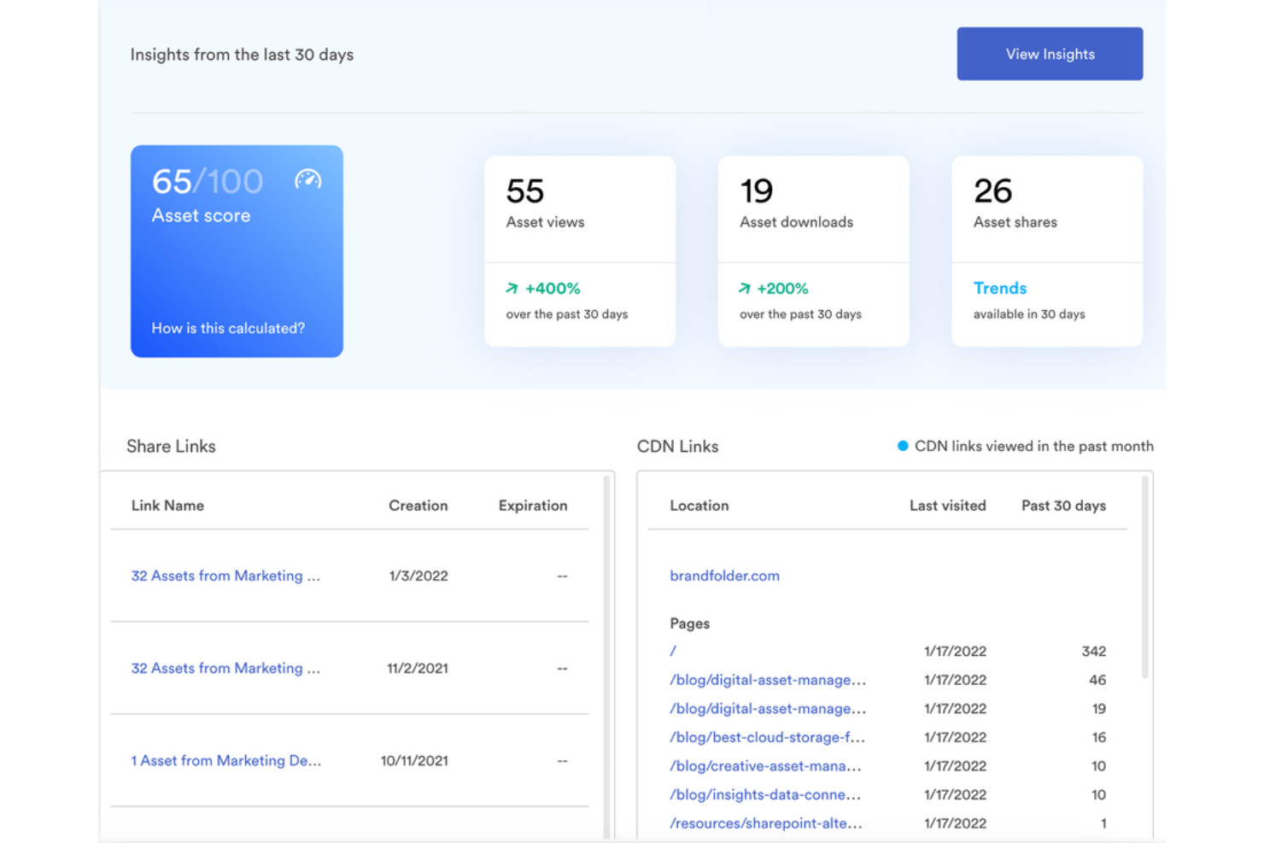This screenshot has height=843, width=1264.
Task: Click the blue dot next to CDN links legend
Action: point(902,445)
